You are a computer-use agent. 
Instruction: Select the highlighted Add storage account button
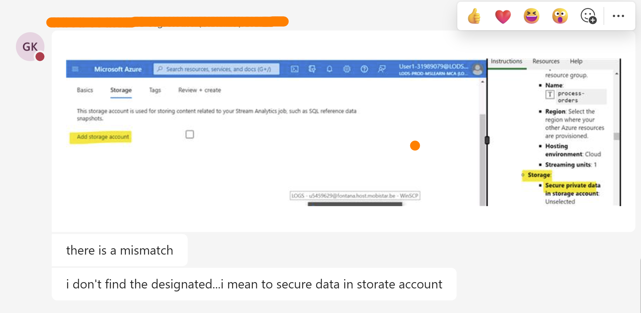(100, 137)
